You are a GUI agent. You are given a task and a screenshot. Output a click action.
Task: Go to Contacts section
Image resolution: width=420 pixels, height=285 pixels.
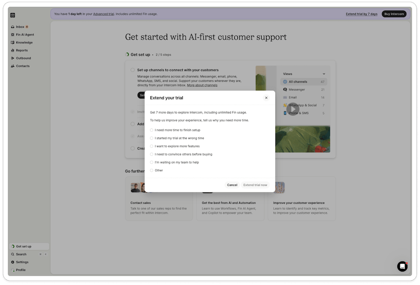[x=29, y=66]
